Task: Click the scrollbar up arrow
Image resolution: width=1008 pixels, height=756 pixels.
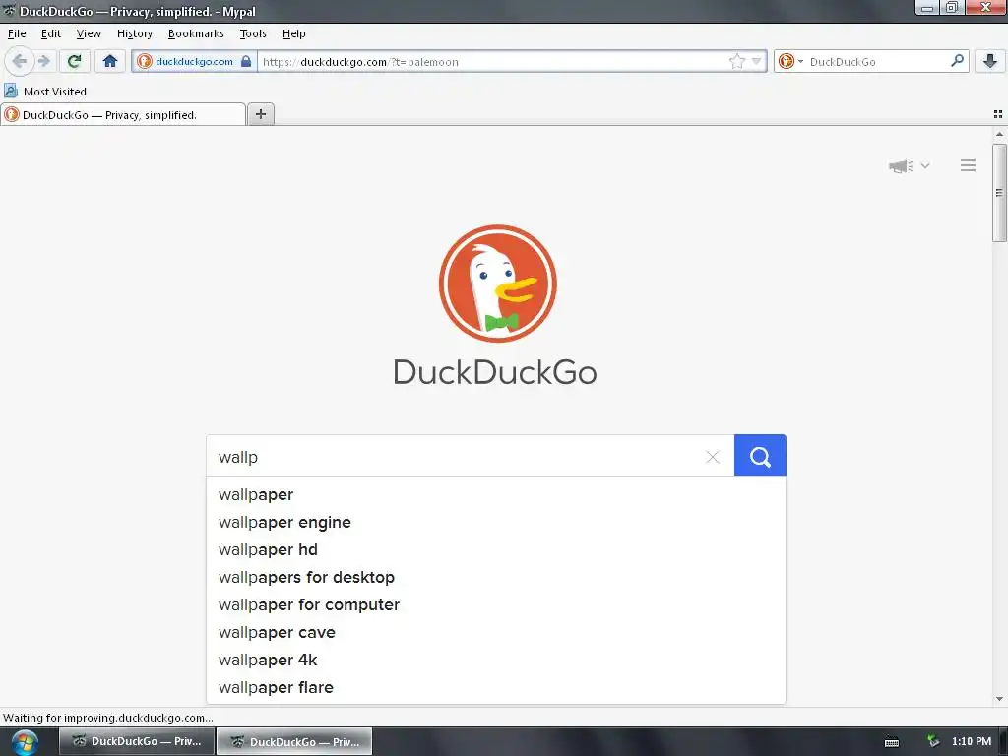Action: [999, 134]
